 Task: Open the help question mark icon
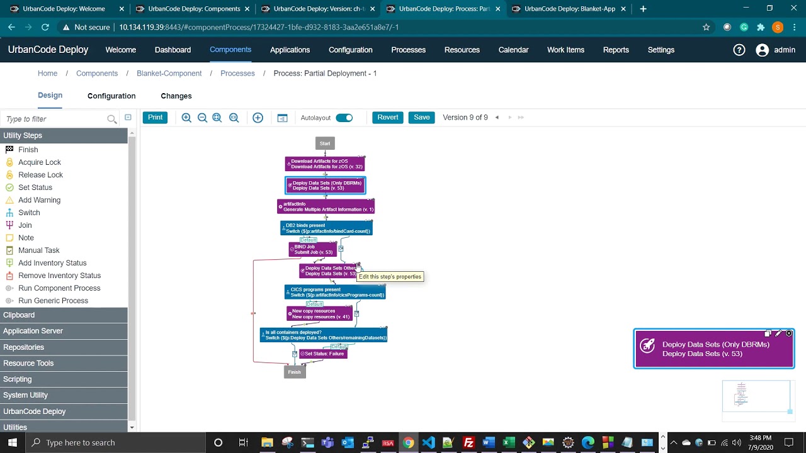[739, 50]
